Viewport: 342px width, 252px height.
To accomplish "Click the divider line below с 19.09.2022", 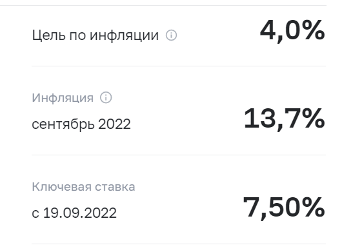I will point(179,244).
